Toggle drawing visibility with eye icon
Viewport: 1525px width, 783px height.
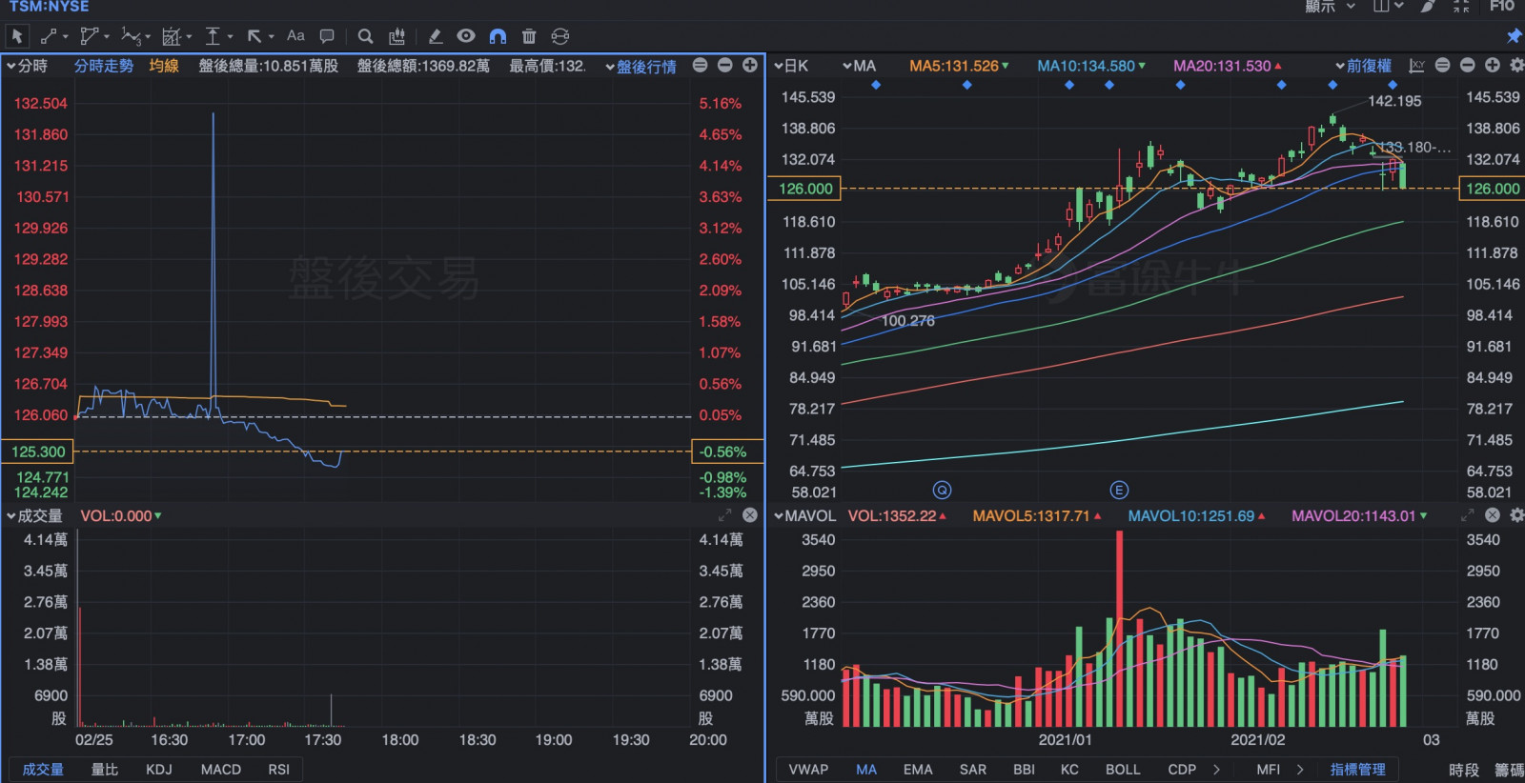click(x=466, y=36)
